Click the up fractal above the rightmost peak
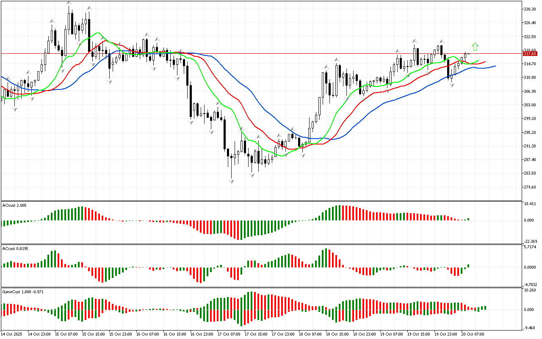The height and width of the screenshot is (339, 542). tap(441, 41)
